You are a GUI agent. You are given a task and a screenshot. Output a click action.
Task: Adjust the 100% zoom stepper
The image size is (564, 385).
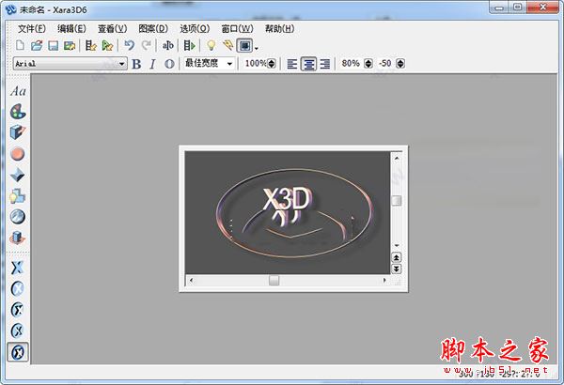(x=272, y=64)
